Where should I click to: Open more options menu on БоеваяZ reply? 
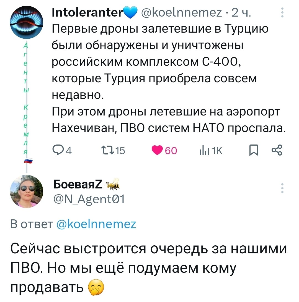coord(282,188)
